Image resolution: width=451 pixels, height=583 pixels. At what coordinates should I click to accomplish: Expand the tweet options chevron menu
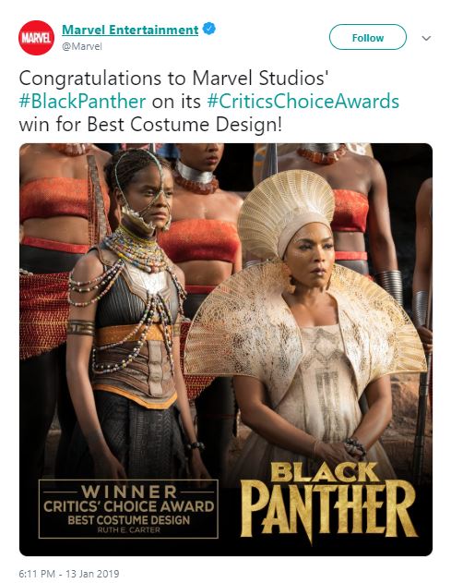tap(426, 38)
